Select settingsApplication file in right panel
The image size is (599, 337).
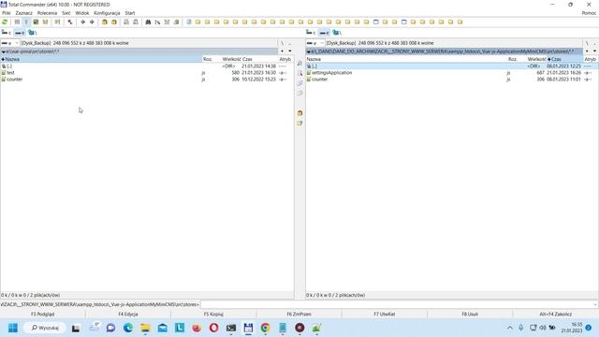pos(331,73)
